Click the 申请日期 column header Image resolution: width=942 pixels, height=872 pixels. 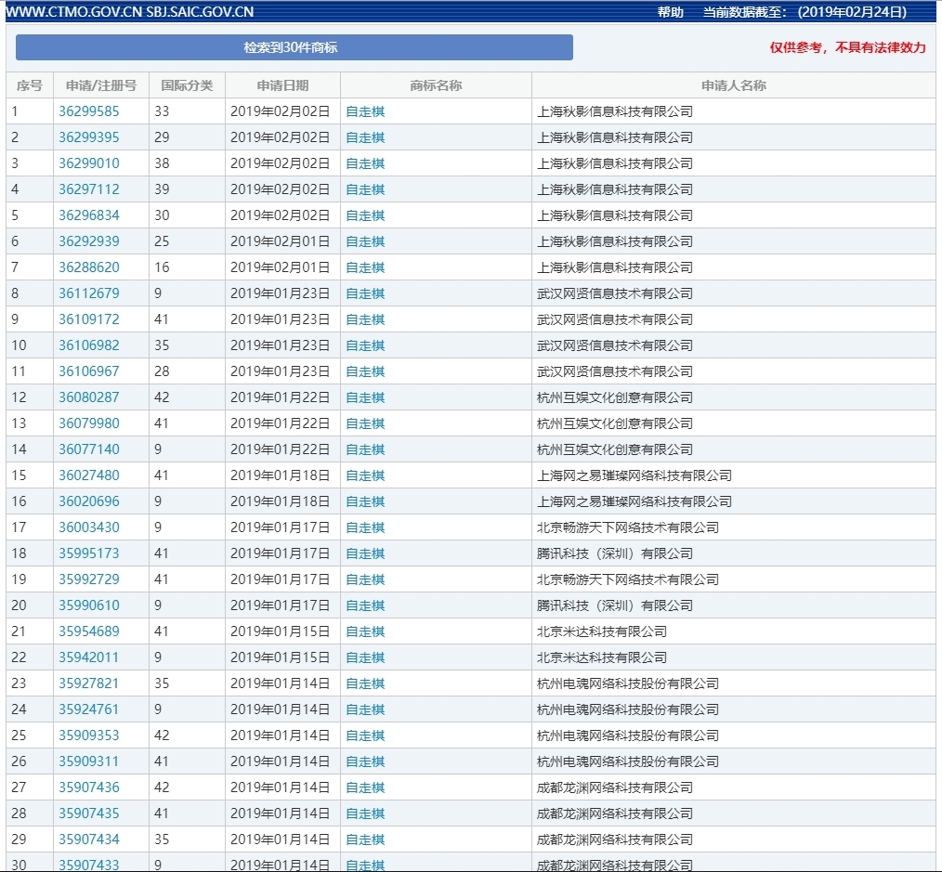coord(282,85)
